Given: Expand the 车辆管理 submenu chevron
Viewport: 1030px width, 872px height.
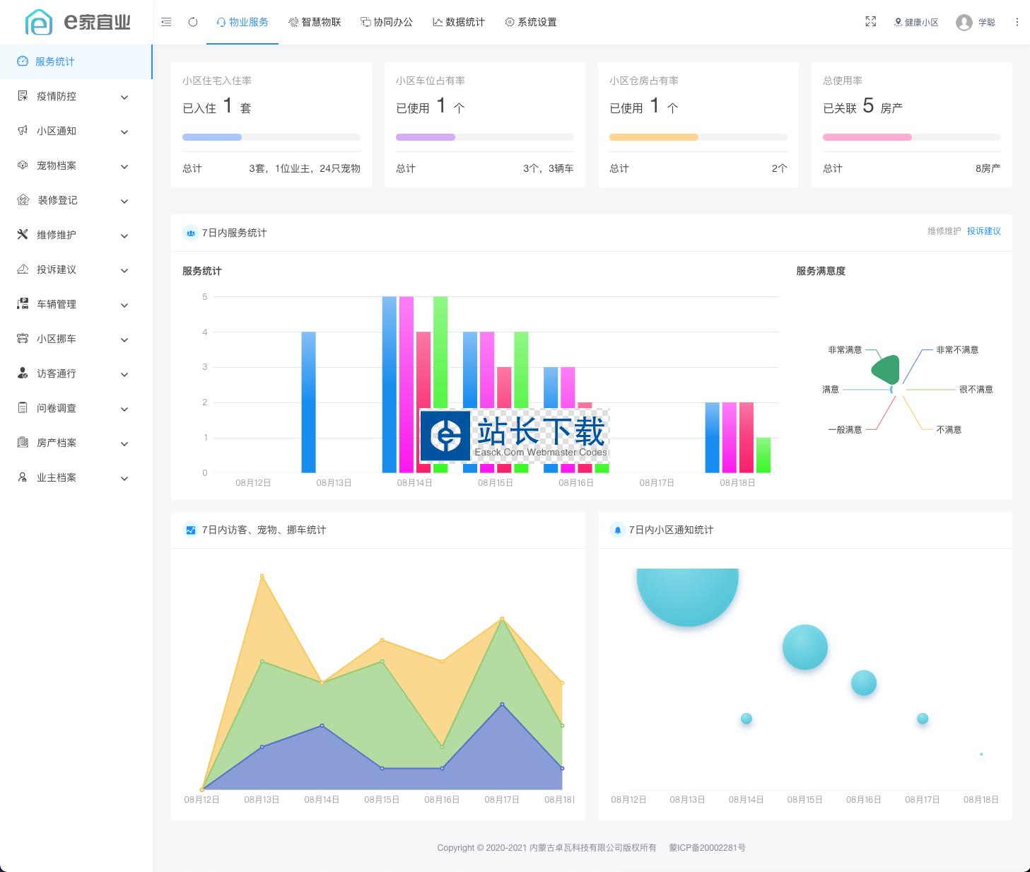Looking at the screenshot, I should click(x=124, y=305).
